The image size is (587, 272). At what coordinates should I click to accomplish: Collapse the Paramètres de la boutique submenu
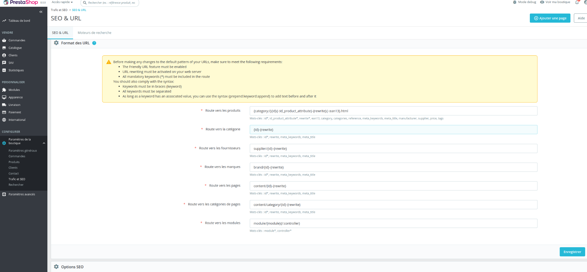click(44, 143)
